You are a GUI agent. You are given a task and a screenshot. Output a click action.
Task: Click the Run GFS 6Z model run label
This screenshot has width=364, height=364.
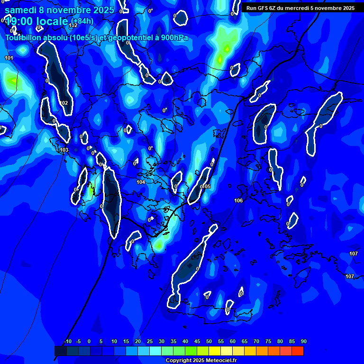300,8
